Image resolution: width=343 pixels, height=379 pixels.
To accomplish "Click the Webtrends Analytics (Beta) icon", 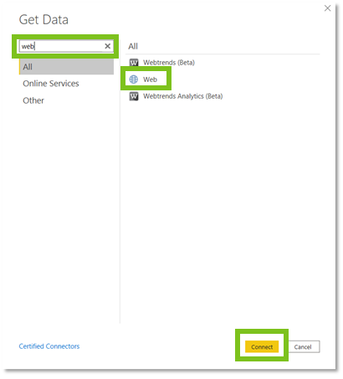I will tap(134, 96).
